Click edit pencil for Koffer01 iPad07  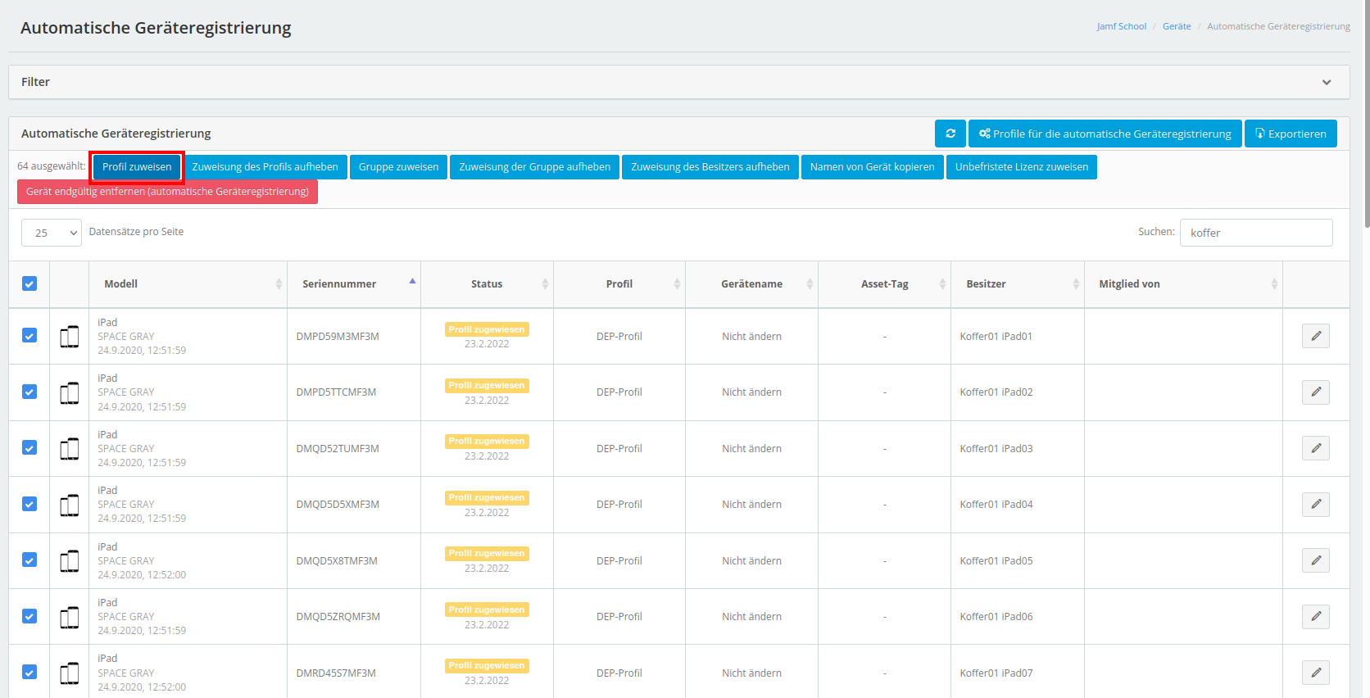1315,673
